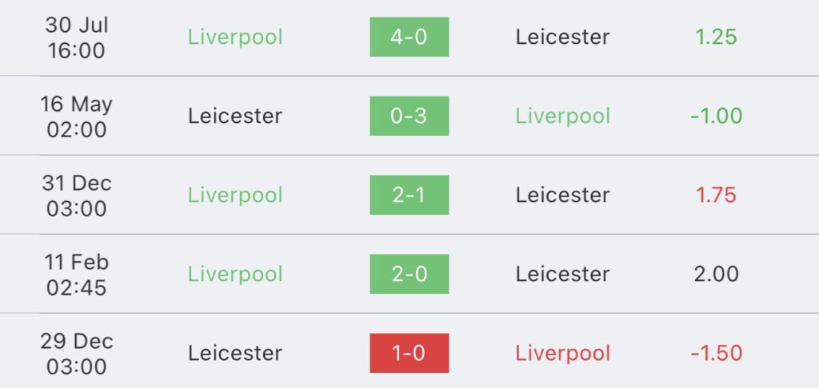Screen dimensions: 819x388
Task: Click the green 2-1 score badge
Action: coord(409,195)
